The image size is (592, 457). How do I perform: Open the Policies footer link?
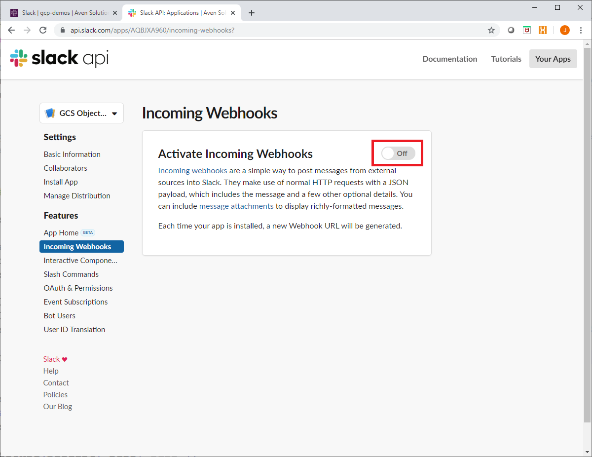[55, 395]
